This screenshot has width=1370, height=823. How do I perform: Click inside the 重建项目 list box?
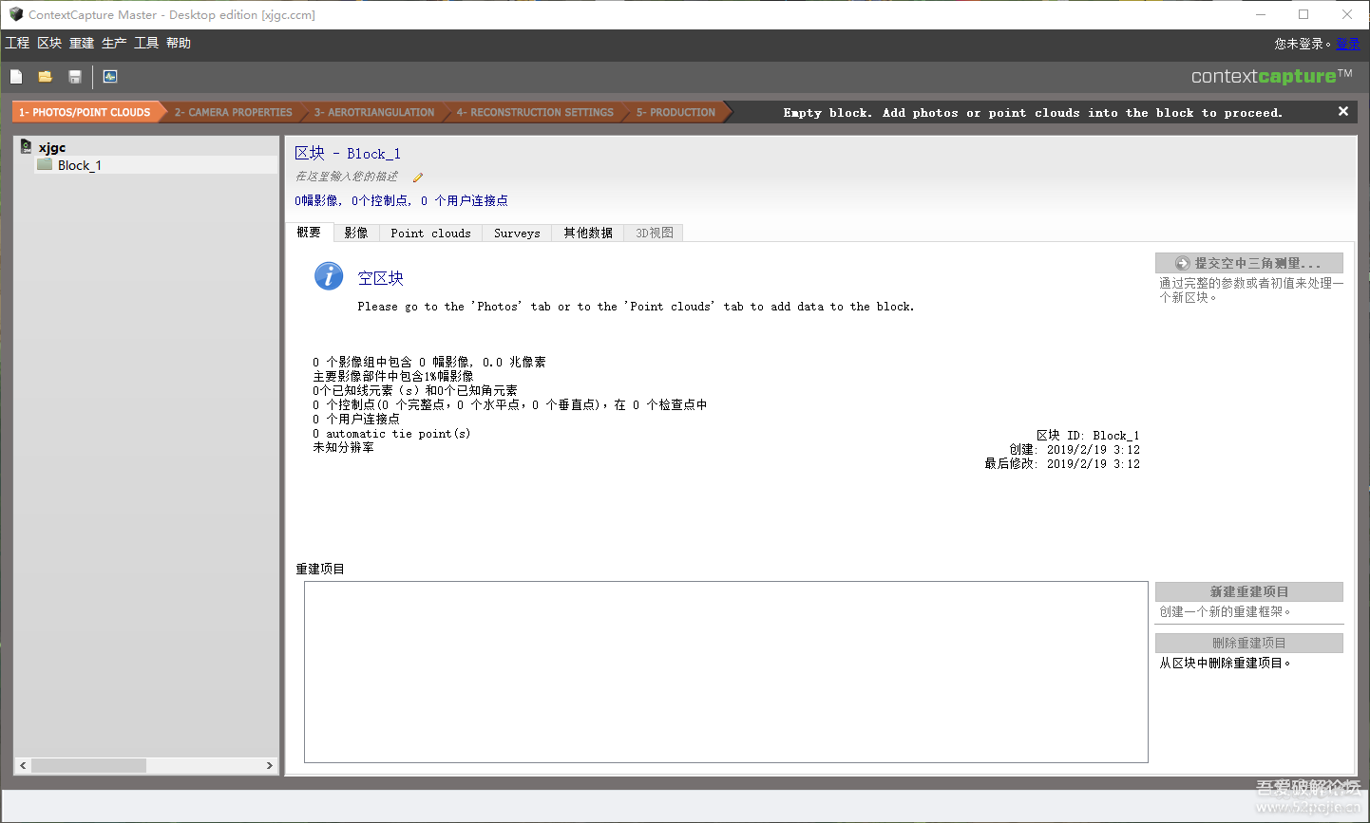[726, 672]
